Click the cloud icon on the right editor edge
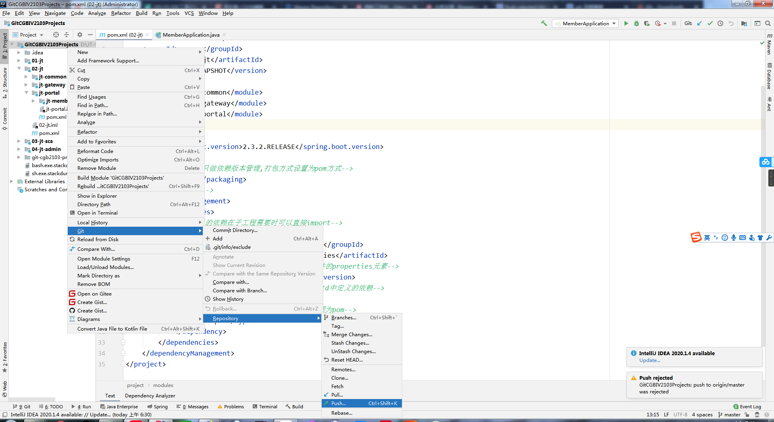This screenshot has height=422, width=774. [x=766, y=162]
